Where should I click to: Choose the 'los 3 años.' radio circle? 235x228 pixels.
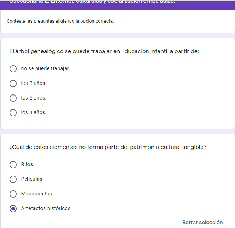tap(13, 83)
